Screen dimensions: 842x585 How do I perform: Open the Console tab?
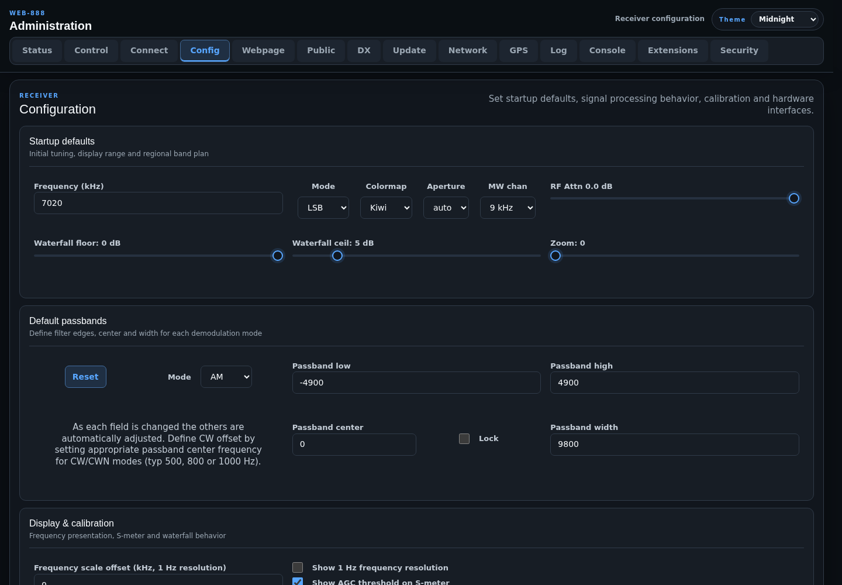click(608, 50)
